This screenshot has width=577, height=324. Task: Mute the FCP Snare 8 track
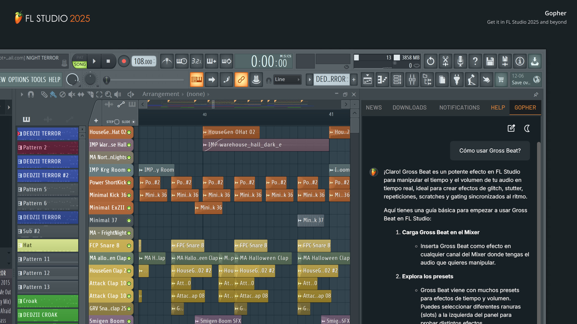129,246
